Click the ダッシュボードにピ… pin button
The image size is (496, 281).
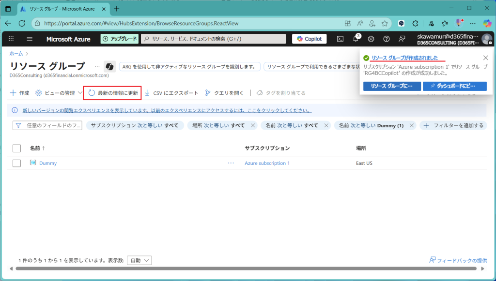point(454,86)
